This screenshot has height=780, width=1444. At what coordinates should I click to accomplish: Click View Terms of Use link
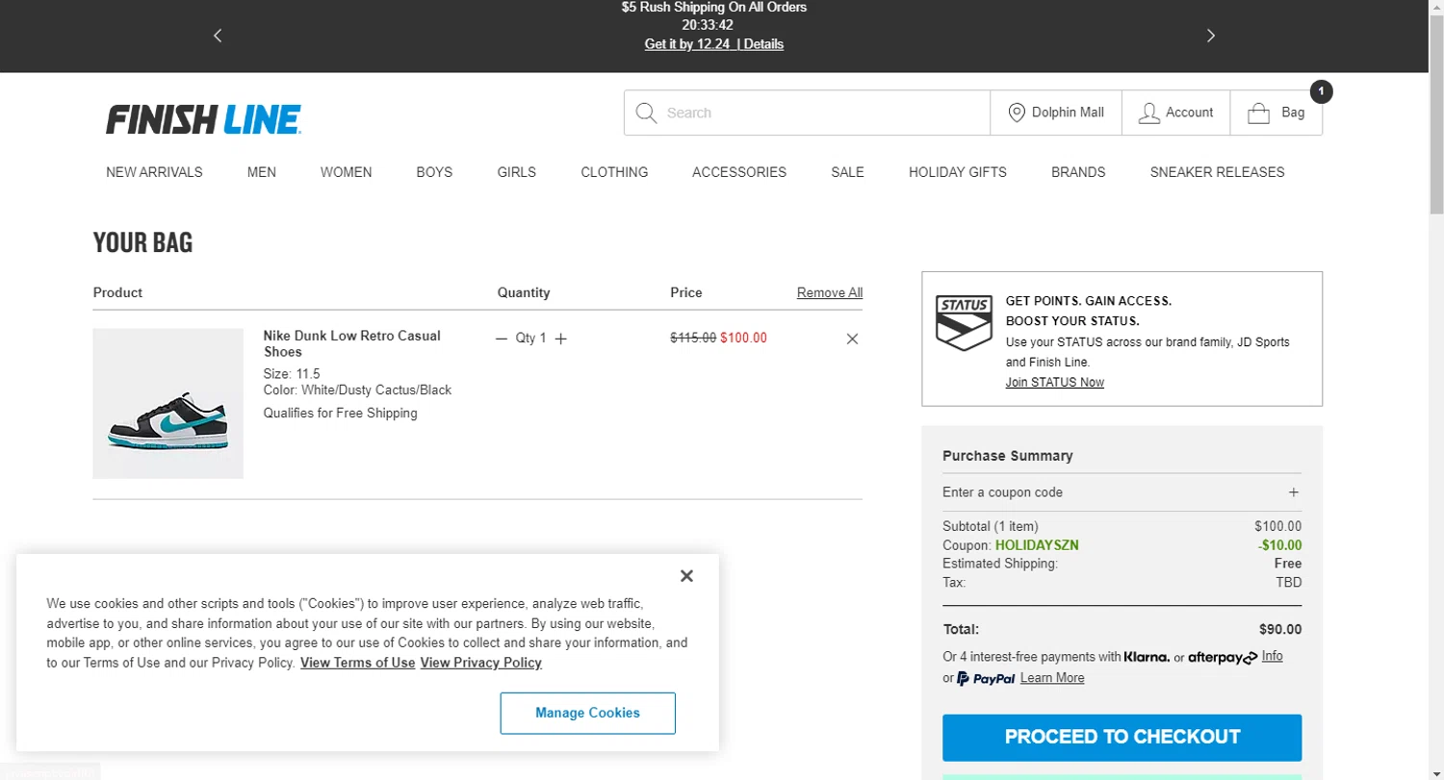[x=358, y=663]
